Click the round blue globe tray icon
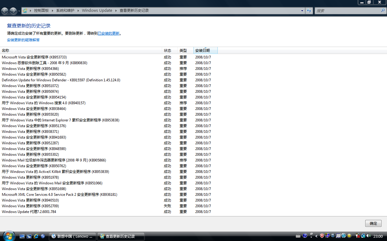This screenshot has width=387, height=241. click(x=343, y=236)
